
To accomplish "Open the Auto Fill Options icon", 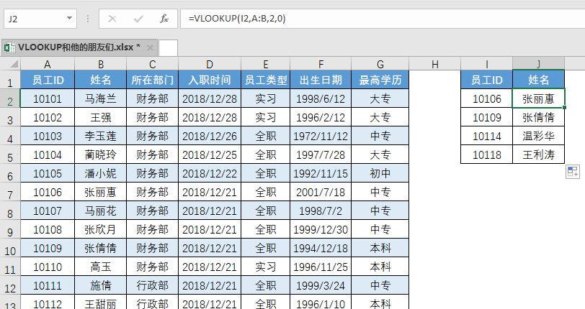I will pyautogui.click(x=572, y=172).
